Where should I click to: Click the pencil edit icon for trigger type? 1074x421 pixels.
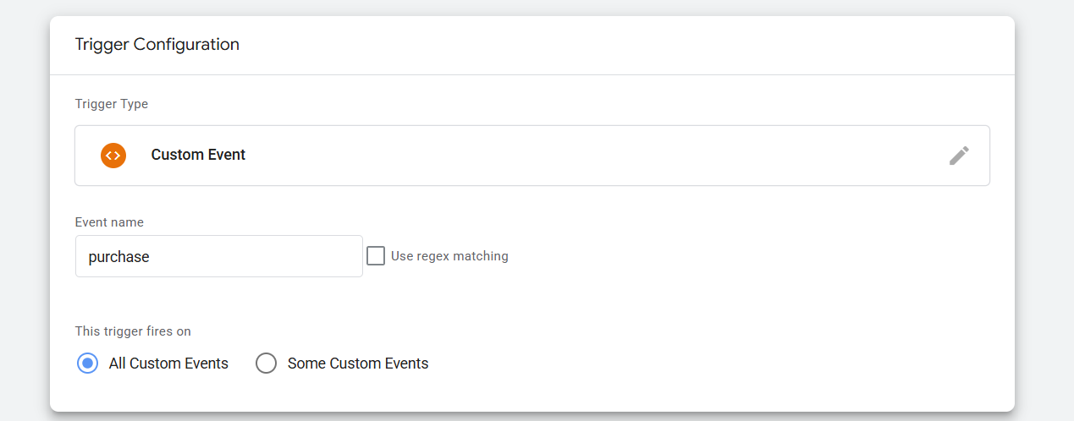(959, 156)
